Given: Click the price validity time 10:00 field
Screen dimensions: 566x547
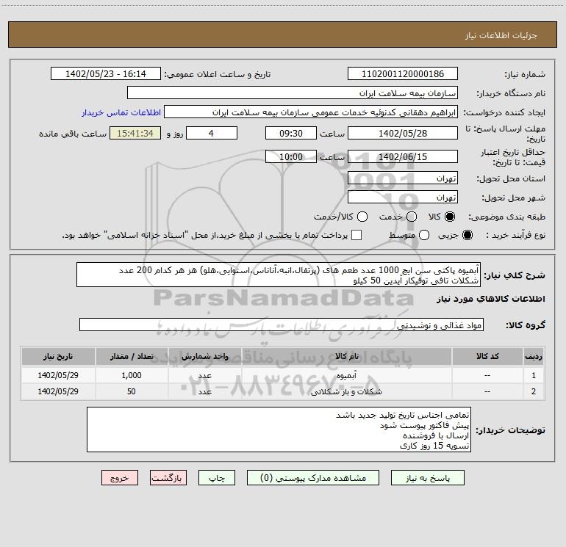Looking at the screenshot, I should pos(291,156).
